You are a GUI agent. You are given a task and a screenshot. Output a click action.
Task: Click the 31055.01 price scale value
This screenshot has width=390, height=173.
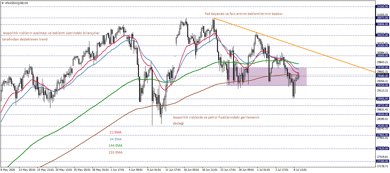[383, 15]
